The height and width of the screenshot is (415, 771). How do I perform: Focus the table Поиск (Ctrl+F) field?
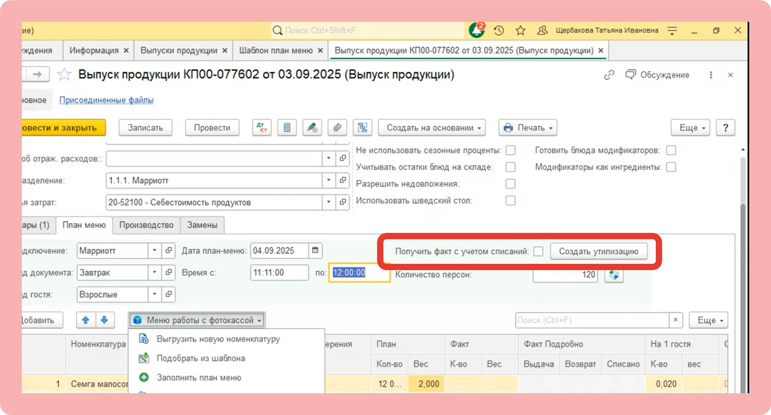coord(593,320)
